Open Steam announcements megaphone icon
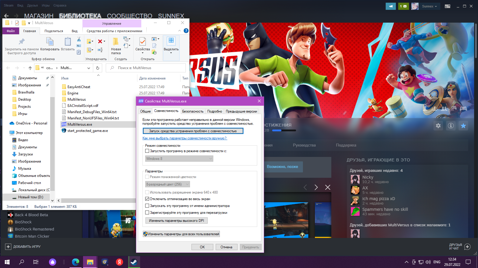 tap(390, 6)
